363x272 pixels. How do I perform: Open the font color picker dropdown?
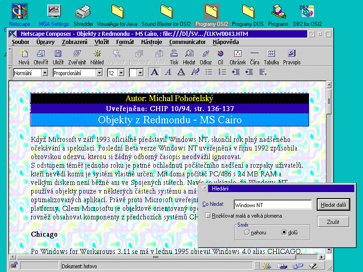pos(140,73)
